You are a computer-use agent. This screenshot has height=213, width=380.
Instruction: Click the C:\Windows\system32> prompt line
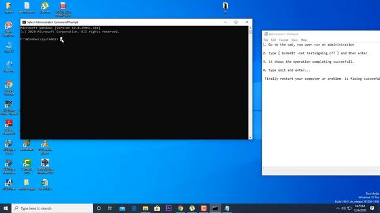pos(40,39)
